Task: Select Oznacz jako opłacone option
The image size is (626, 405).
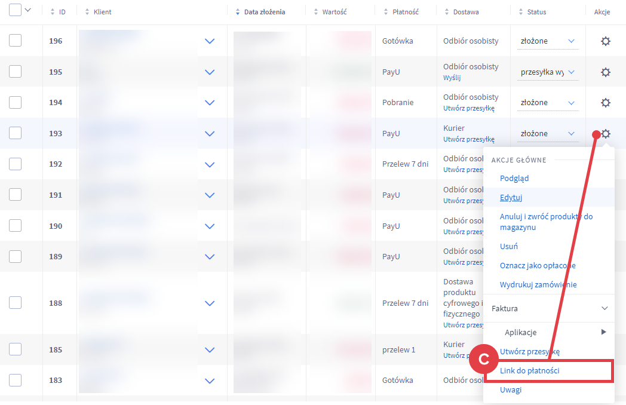Action: (x=538, y=266)
